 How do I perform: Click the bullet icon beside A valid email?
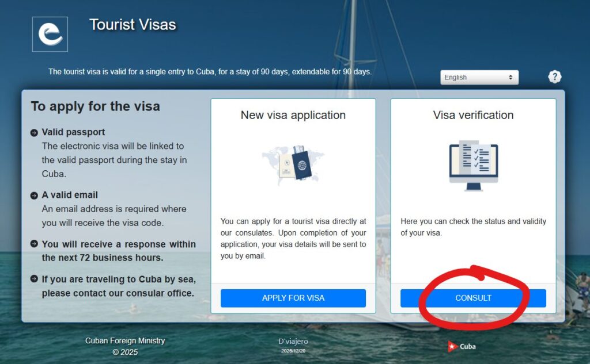pyautogui.click(x=34, y=196)
